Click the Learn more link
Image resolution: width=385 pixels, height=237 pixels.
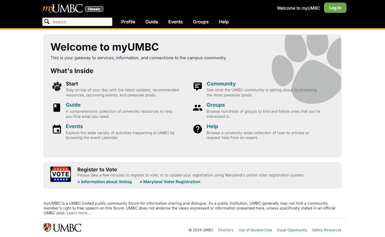pyautogui.click(x=79, y=213)
